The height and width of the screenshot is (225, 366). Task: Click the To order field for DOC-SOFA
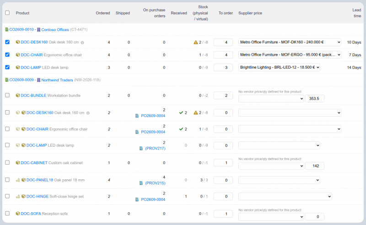[223, 214]
